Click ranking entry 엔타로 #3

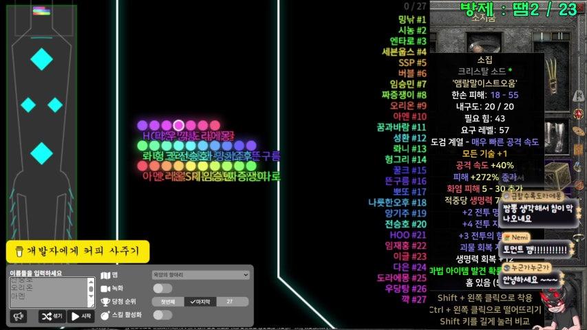pyautogui.click(x=407, y=41)
